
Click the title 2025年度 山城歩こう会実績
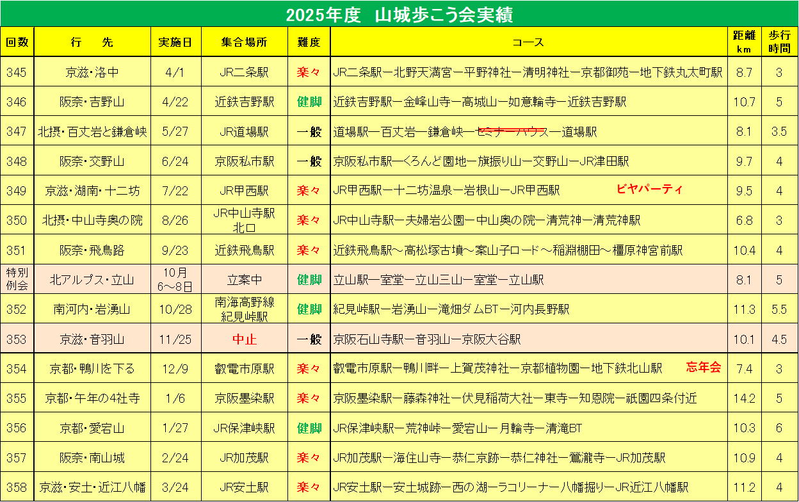(x=399, y=14)
